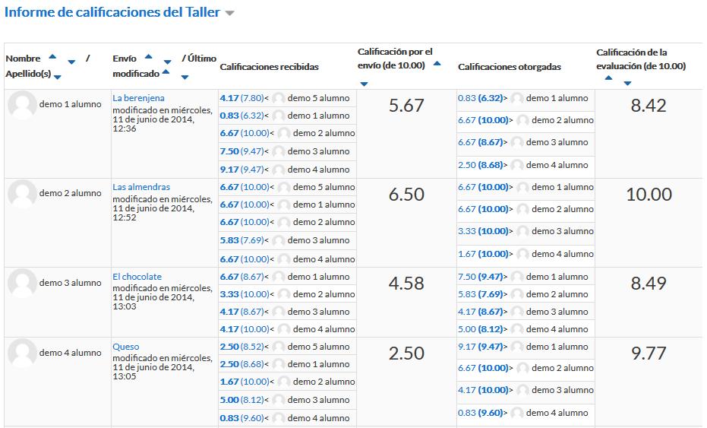This screenshot has height=428, width=707.
Task: Sort ascending by Calificación de la evaluación
Action: [x=609, y=78]
